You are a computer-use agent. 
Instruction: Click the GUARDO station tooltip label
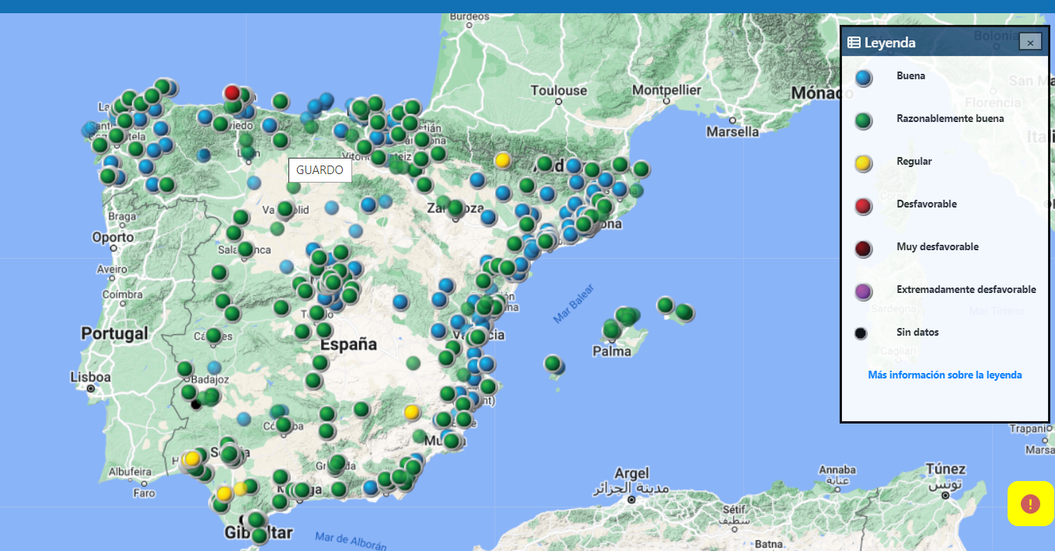320,170
